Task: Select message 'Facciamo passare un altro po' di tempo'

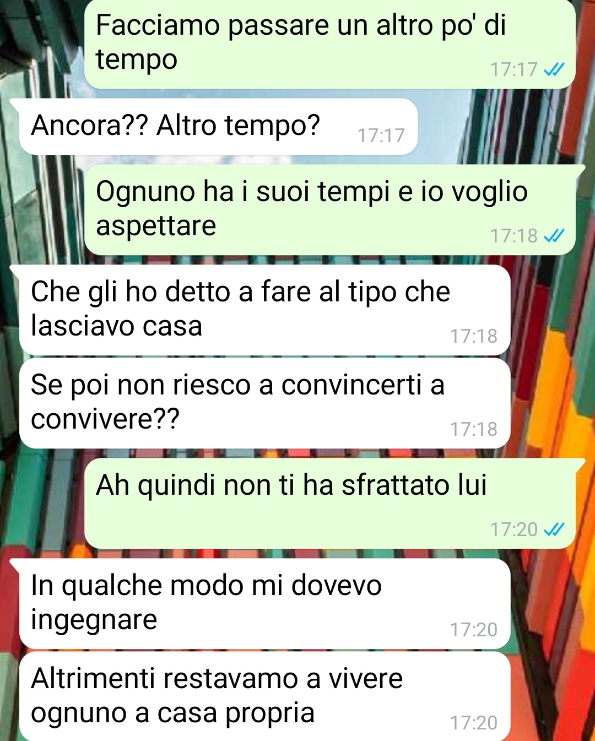Action: click(x=330, y=44)
